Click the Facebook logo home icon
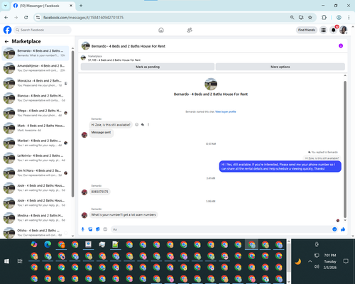Image resolution: width=355 pixels, height=284 pixels. pos(7,30)
